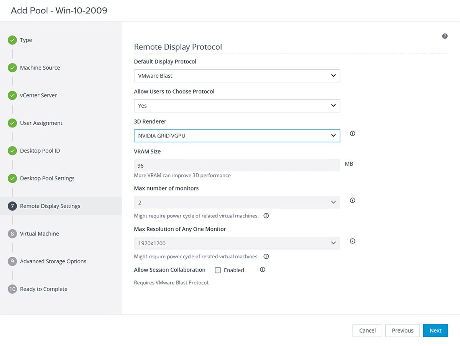Click info icon after resolution power cycle note
The image size is (460, 346).
pos(266,256)
